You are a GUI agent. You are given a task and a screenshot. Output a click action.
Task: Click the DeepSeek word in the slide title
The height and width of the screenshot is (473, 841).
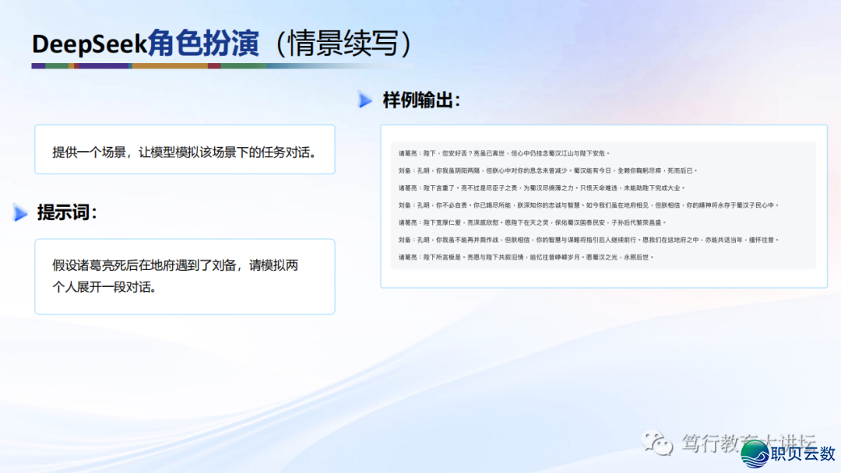click(89, 44)
